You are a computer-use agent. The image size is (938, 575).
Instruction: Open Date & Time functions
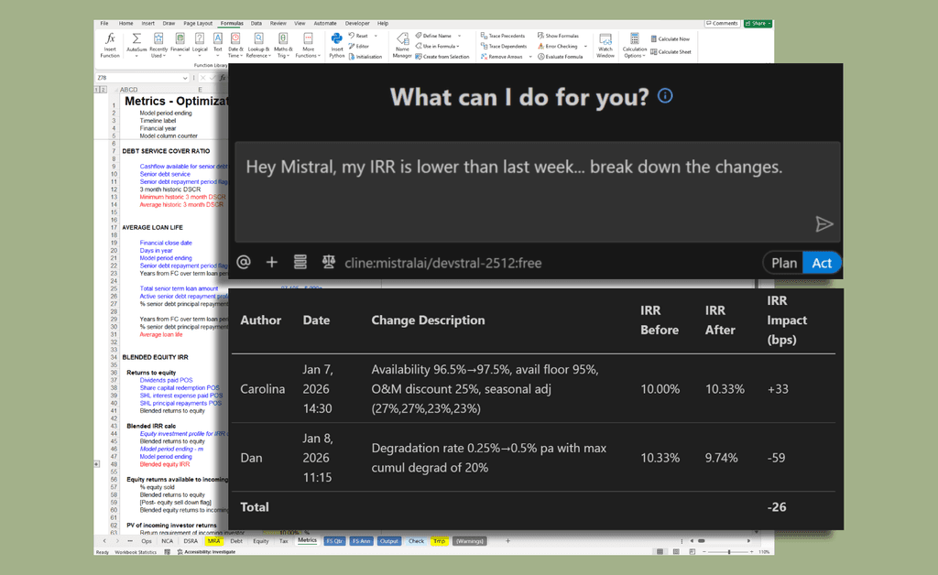click(x=235, y=46)
